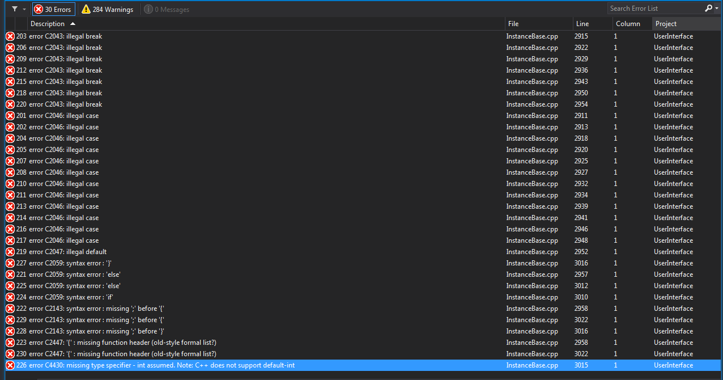Click the error icon of entry 213

coord(10,206)
